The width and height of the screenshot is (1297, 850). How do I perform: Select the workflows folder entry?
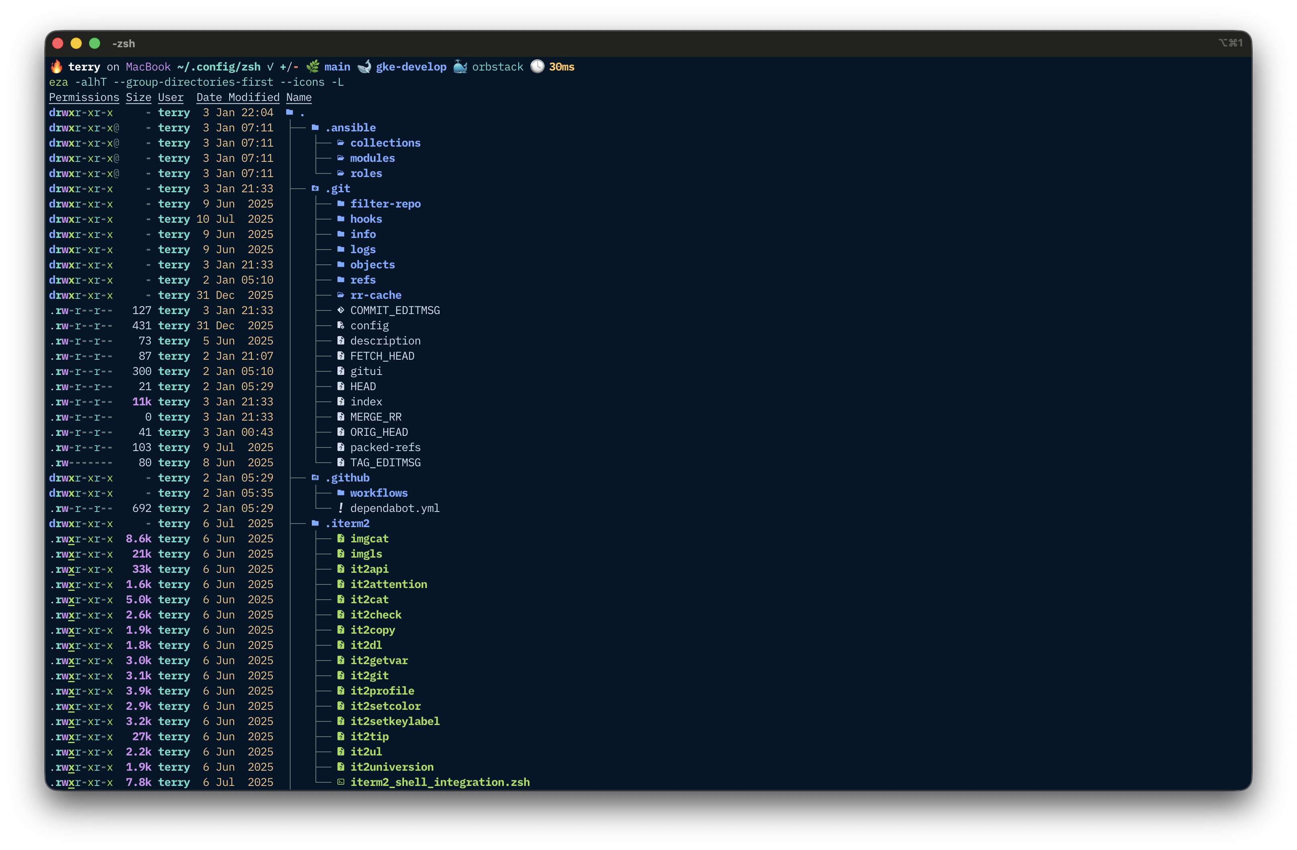tap(379, 493)
